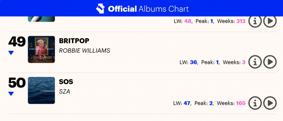
Task: Open the SOS album cover art
Action: [x=41, y=90]
